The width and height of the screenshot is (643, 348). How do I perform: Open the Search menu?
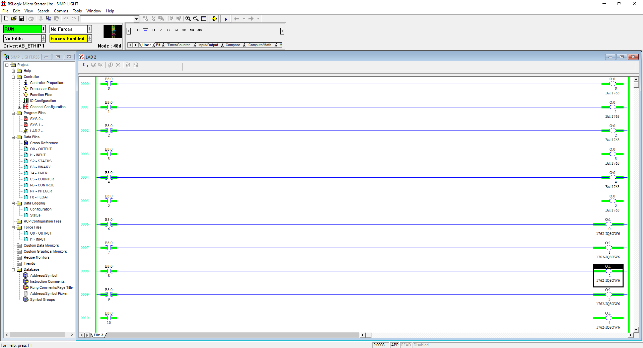pos(43,11)
